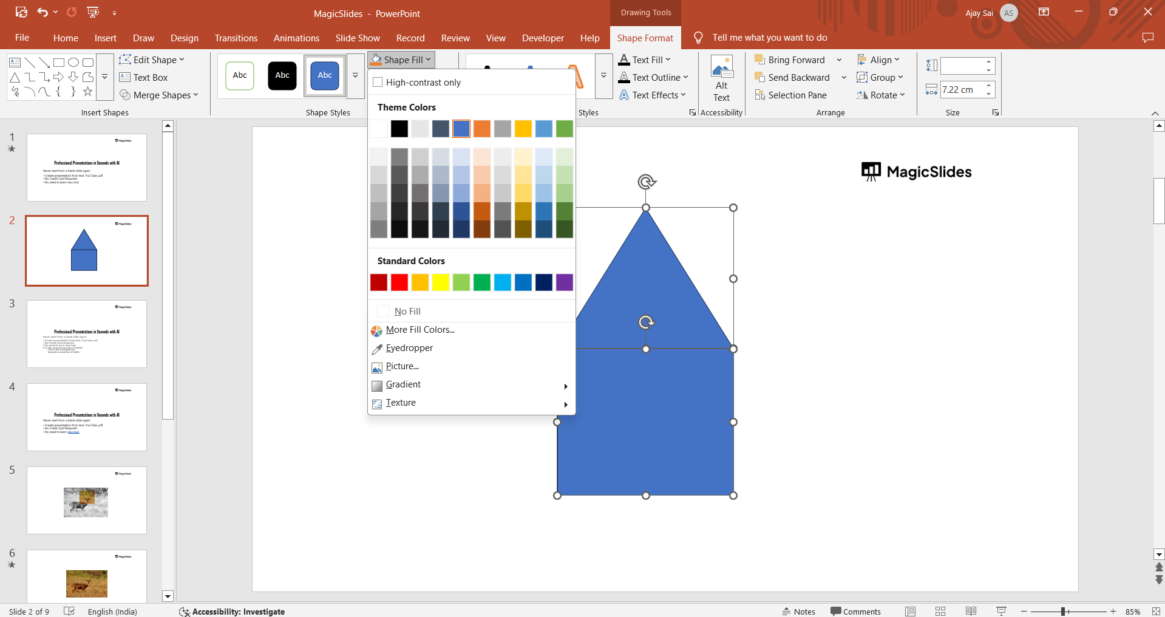Switch to the Transitions tab
The width and height of the screenshot is (1165, 617).
point(236,38)
